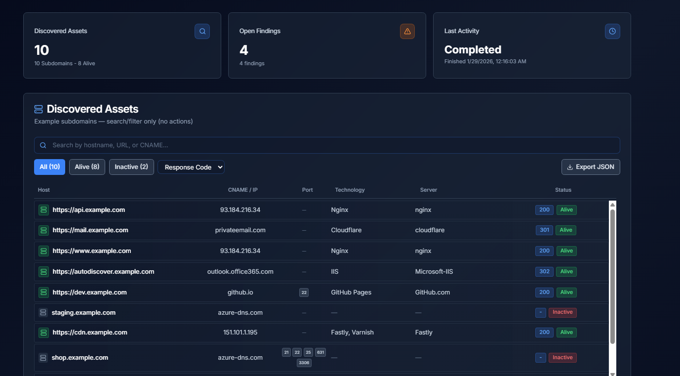Click the server icon next to dev.example.com
The width and height of the screenshot is (680, 376).
(43, 292)
